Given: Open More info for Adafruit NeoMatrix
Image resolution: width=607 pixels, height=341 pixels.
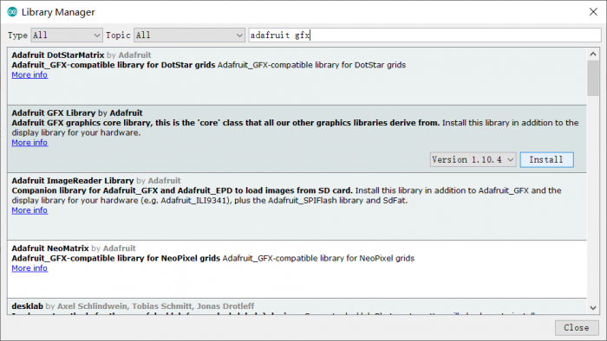Looking at the screenshot, I should tap(29, 268).
